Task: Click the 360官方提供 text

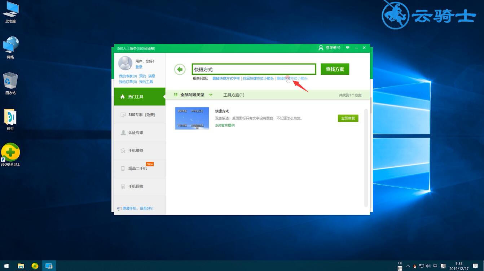Action: click(225, 125)
